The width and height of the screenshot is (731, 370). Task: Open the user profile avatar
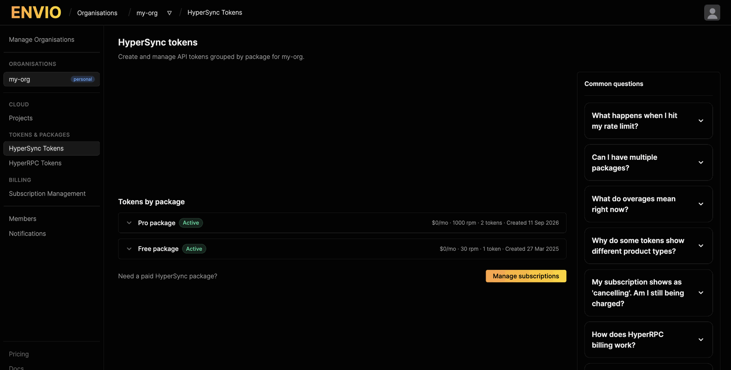[712, 13]
